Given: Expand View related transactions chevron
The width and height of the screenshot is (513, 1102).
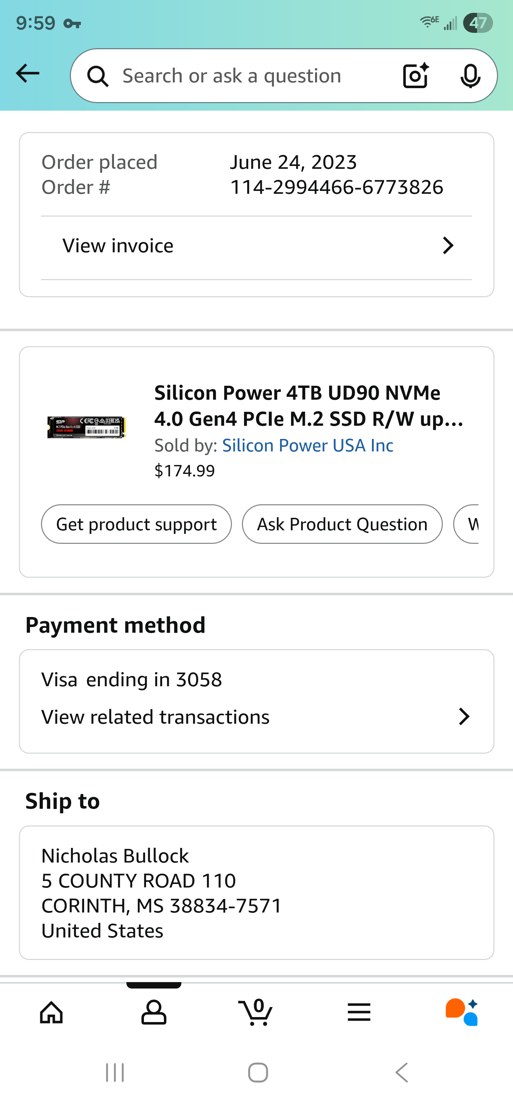Looking at the screenshot, I should tap(464, 717).
